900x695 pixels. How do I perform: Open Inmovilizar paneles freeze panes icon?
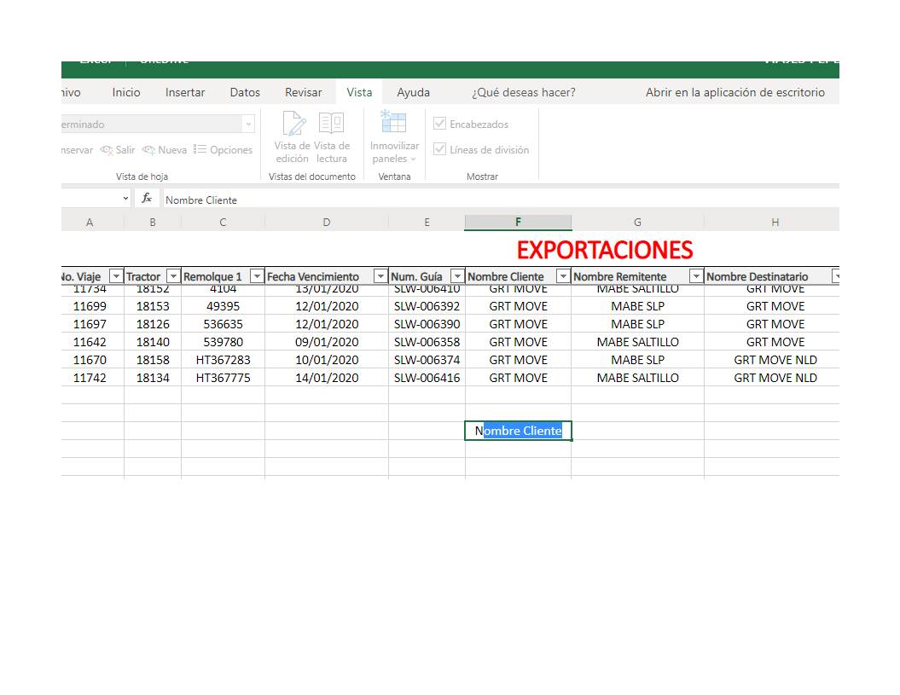pyautogui.click(x=394, y=122)
